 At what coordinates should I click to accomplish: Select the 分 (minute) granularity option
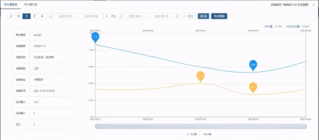[x=11, y=16]
